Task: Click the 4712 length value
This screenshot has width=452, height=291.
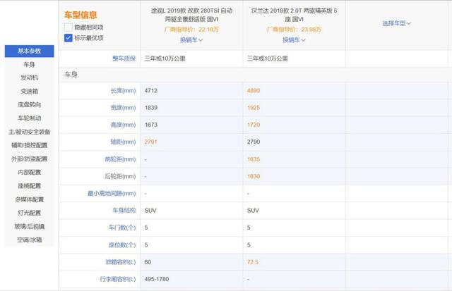Action: click(x=151, y=91)
